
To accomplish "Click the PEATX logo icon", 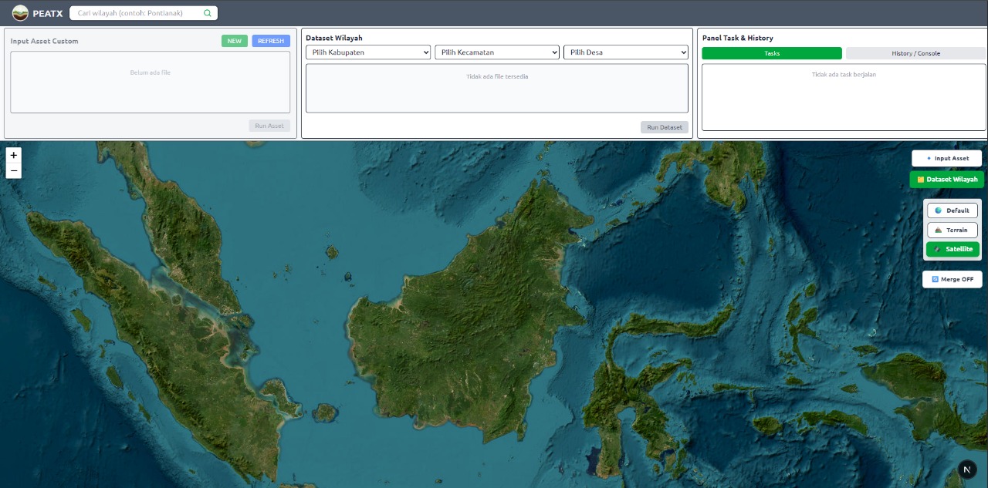I will (20, 13).
